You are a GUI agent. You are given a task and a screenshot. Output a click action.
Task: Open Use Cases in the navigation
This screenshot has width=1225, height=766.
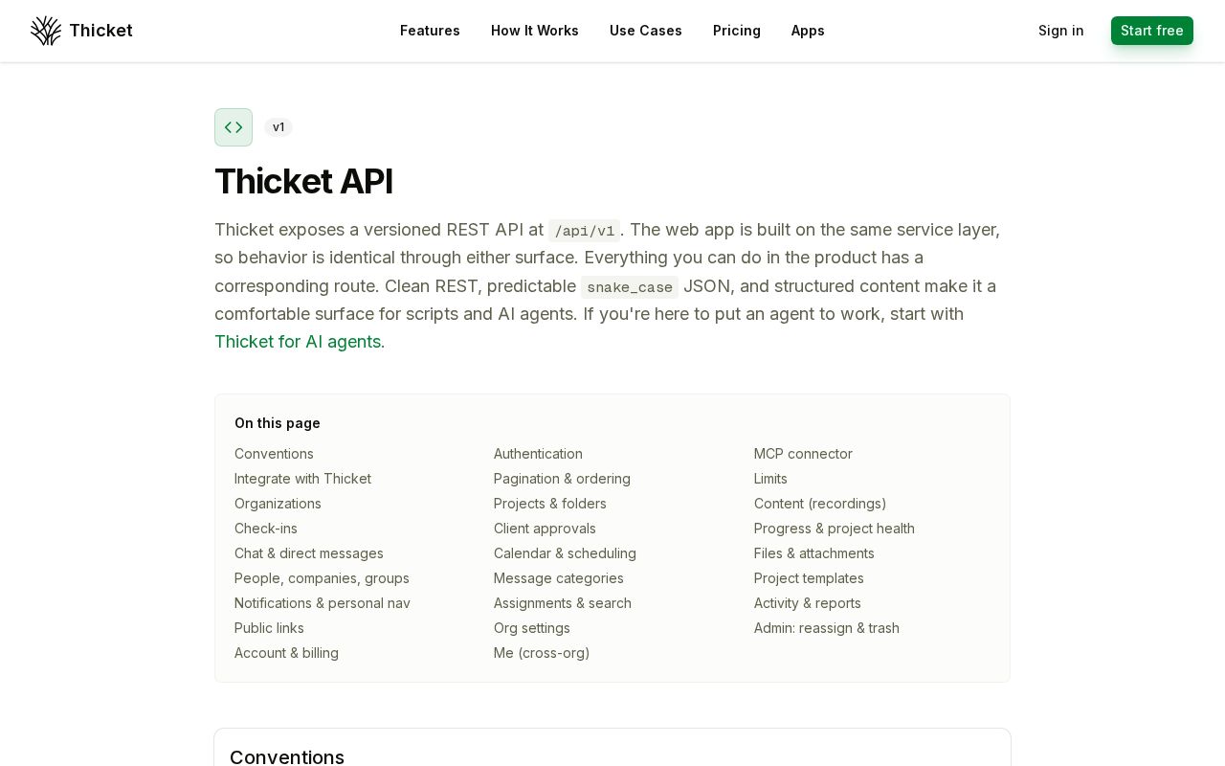(646, 31)
